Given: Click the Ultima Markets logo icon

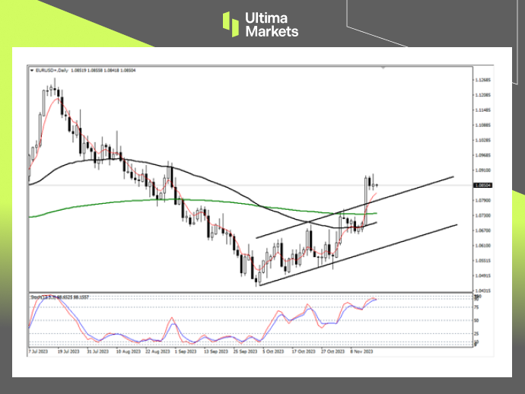Looking at the screenshot, I should coord(231,24).
